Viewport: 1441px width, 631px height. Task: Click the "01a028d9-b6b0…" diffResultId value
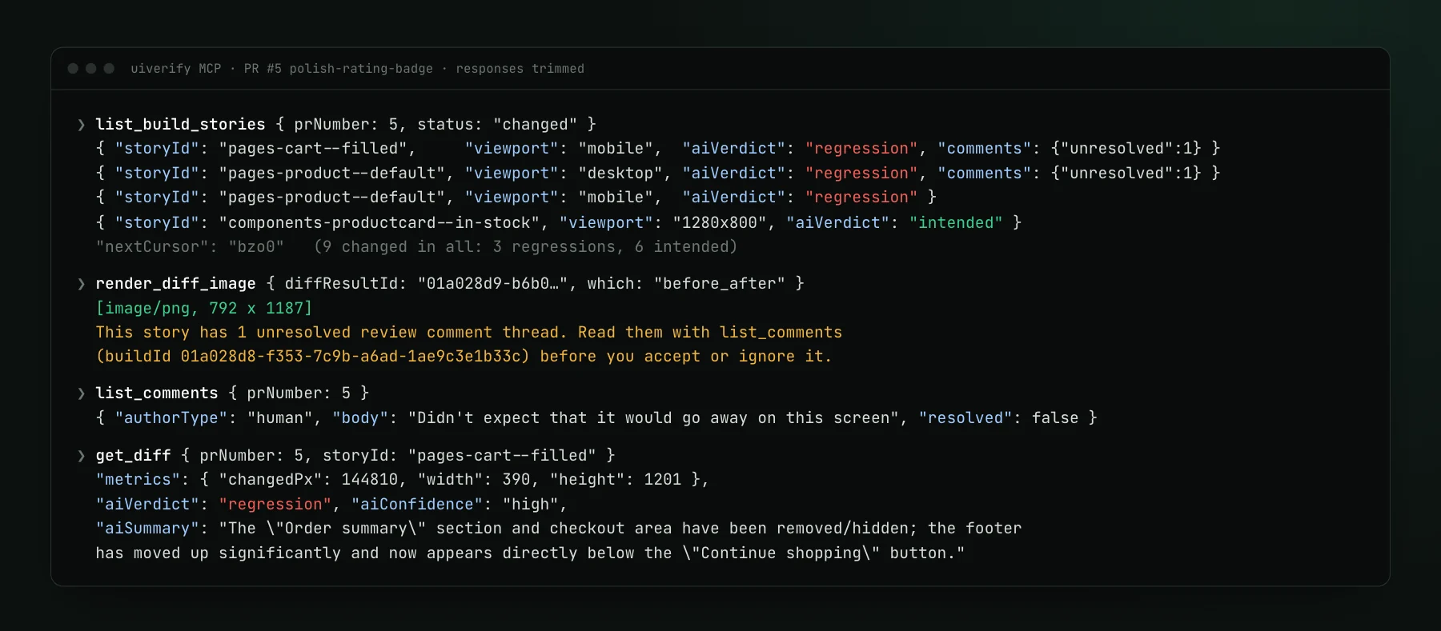pos(492,284)
